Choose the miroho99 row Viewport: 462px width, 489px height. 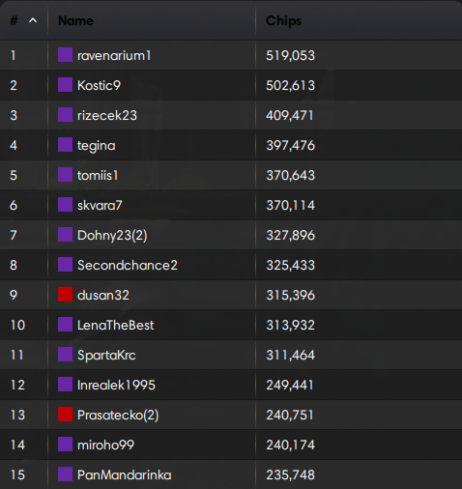click(x=231, y=445)
